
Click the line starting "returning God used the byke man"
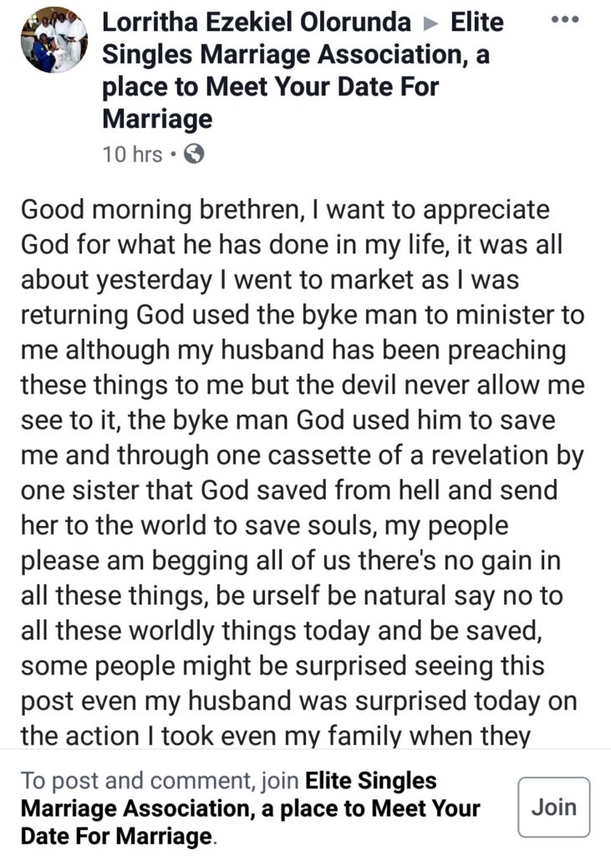[301, 314]
